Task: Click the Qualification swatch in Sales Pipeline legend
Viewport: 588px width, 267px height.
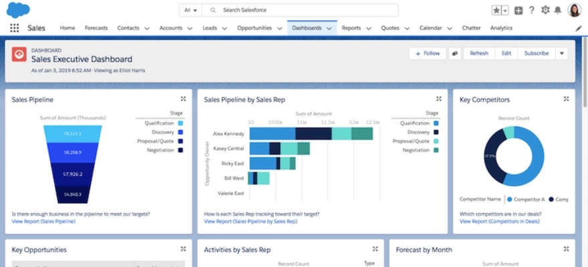Action: 181,123
